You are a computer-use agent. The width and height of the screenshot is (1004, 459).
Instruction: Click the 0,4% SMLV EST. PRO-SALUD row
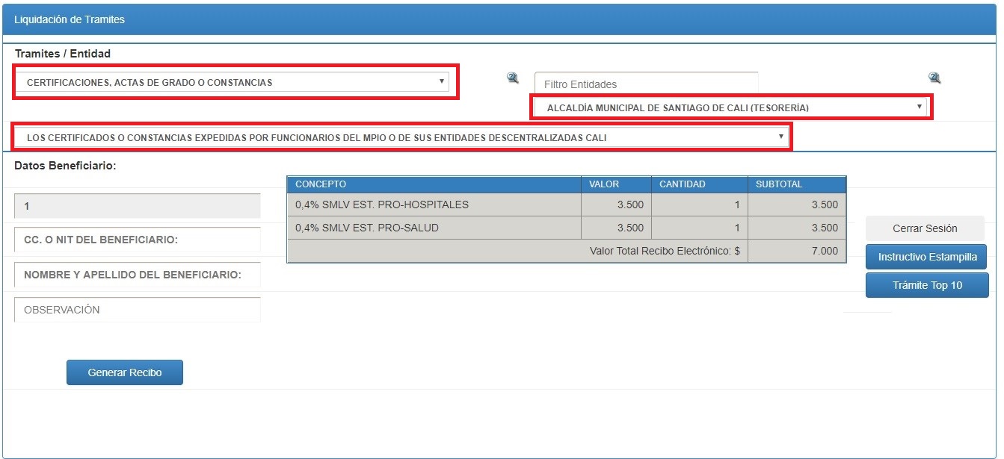[x=567, y=228]
